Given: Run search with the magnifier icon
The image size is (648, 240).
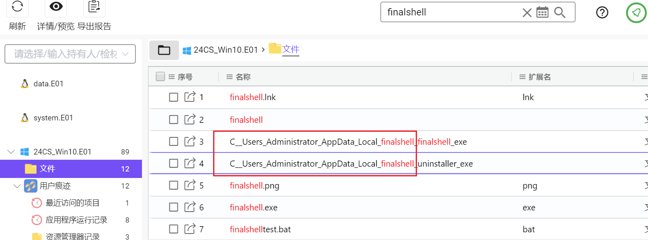Looking at the screenshot, I should tap(560, 13).
